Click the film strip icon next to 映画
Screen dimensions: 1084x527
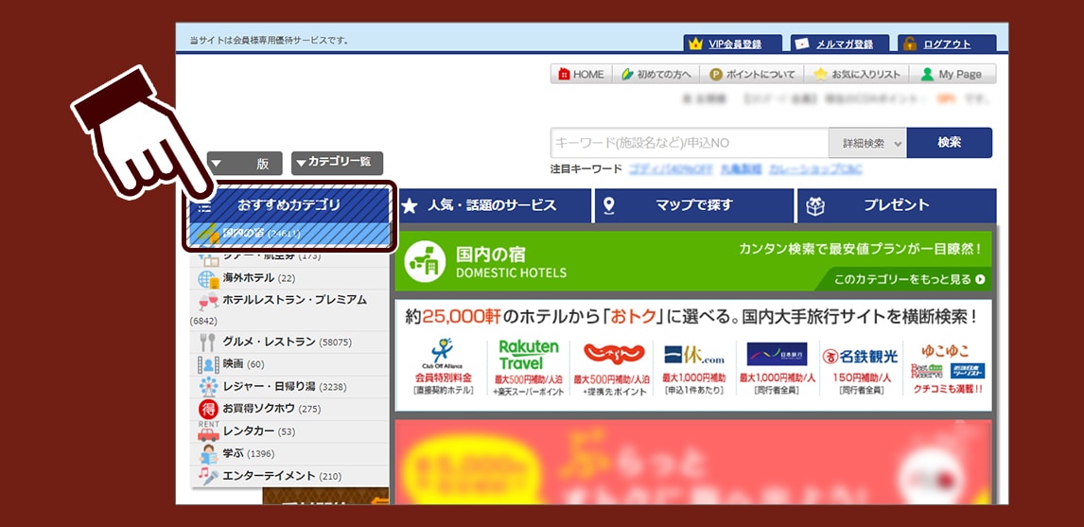pyautogui.click(x=208, y=364)
